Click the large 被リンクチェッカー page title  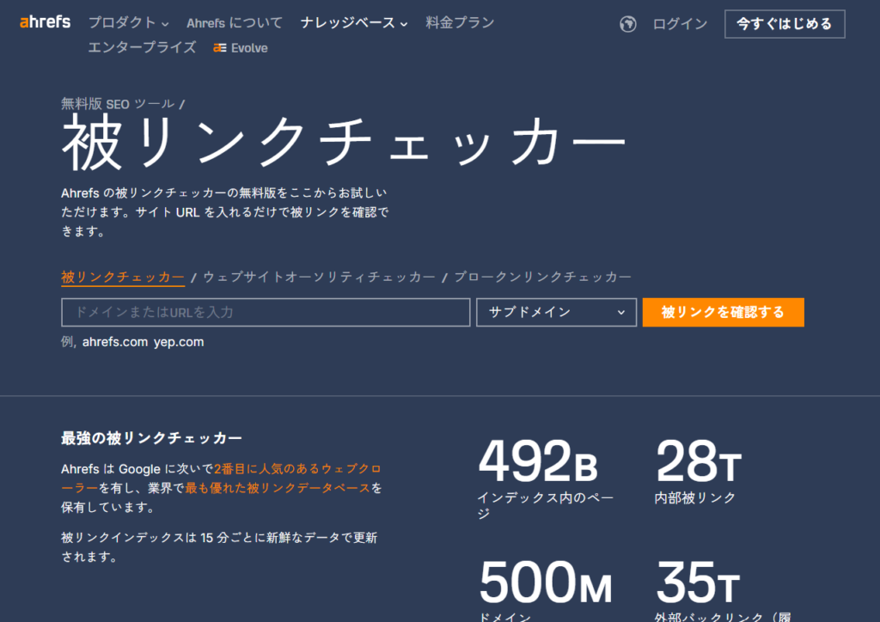pyautogui.click(x=344, y=143)
